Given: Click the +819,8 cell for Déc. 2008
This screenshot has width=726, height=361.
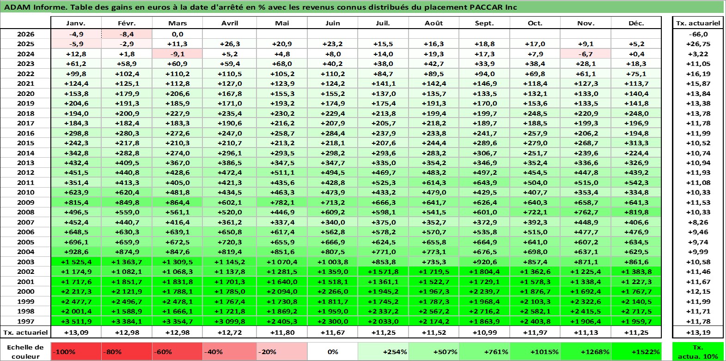Looking at the screenshot, I should [636, 212].
